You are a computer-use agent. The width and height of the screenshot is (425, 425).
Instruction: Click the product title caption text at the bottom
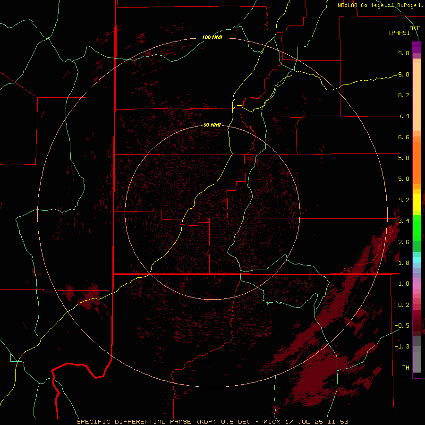click(x=212, y=422)
